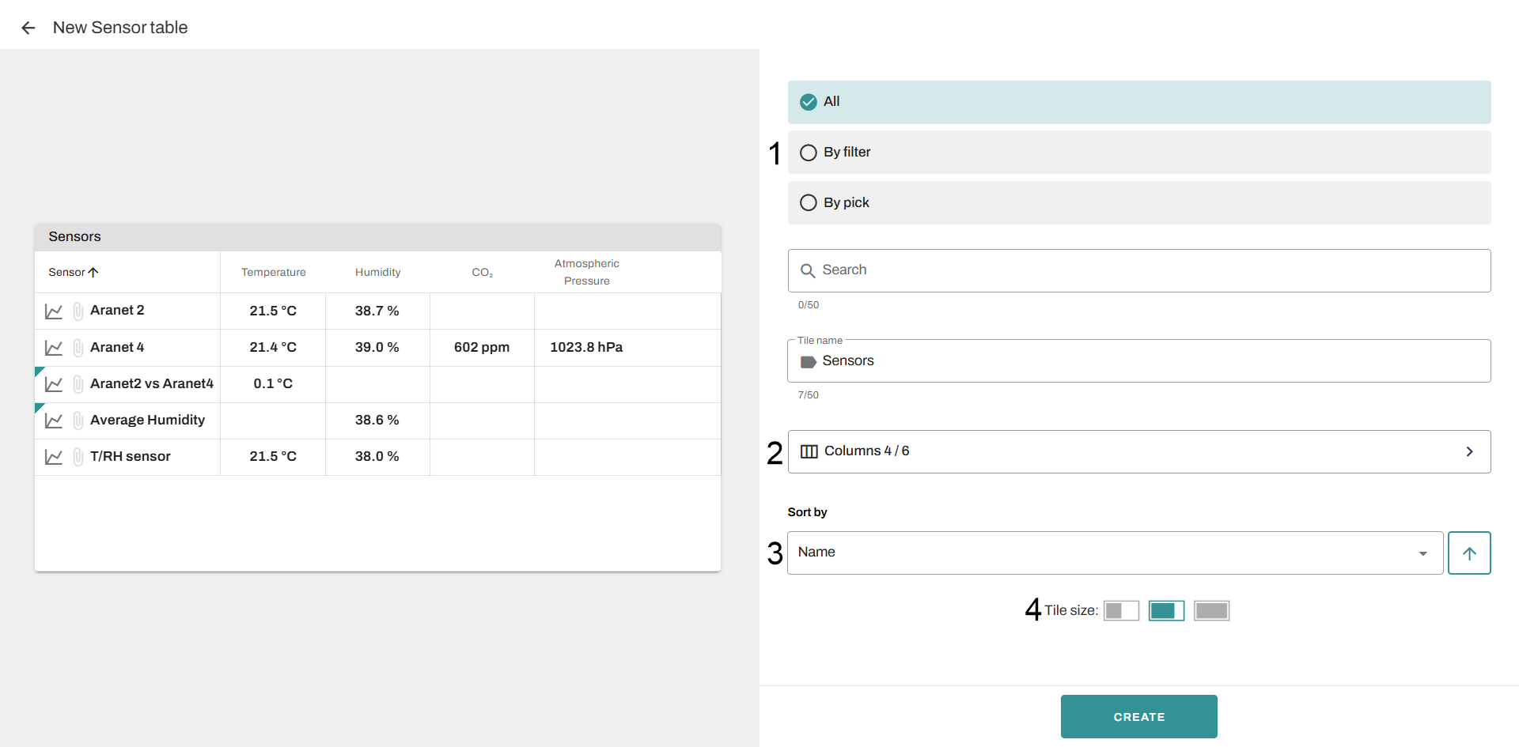The height and width of the screenshot is (747, 1519).
Task: Click the Humidity column header
Action: (377, 273)
